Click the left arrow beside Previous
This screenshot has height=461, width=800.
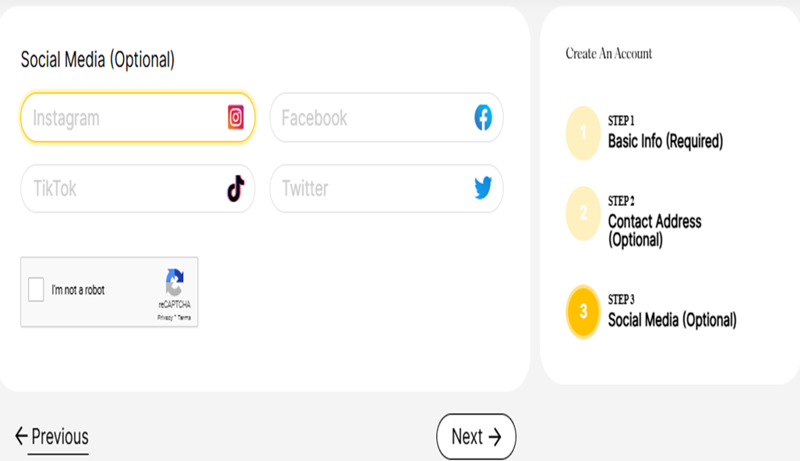click(x=21, y=436)
